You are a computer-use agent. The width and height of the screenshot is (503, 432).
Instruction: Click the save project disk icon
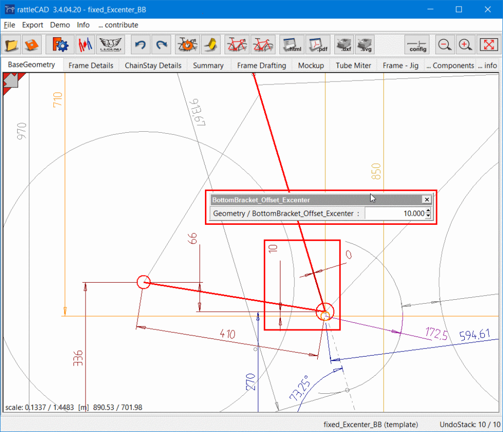[32, 45]
